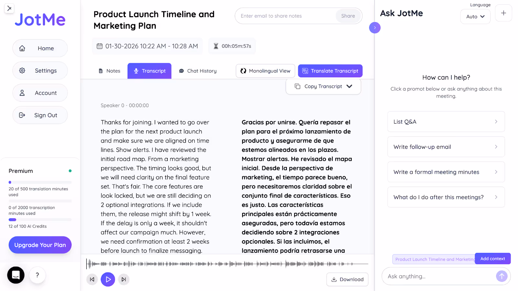
Task: Click the hourglass duration icon
Action: pos(216,46)
